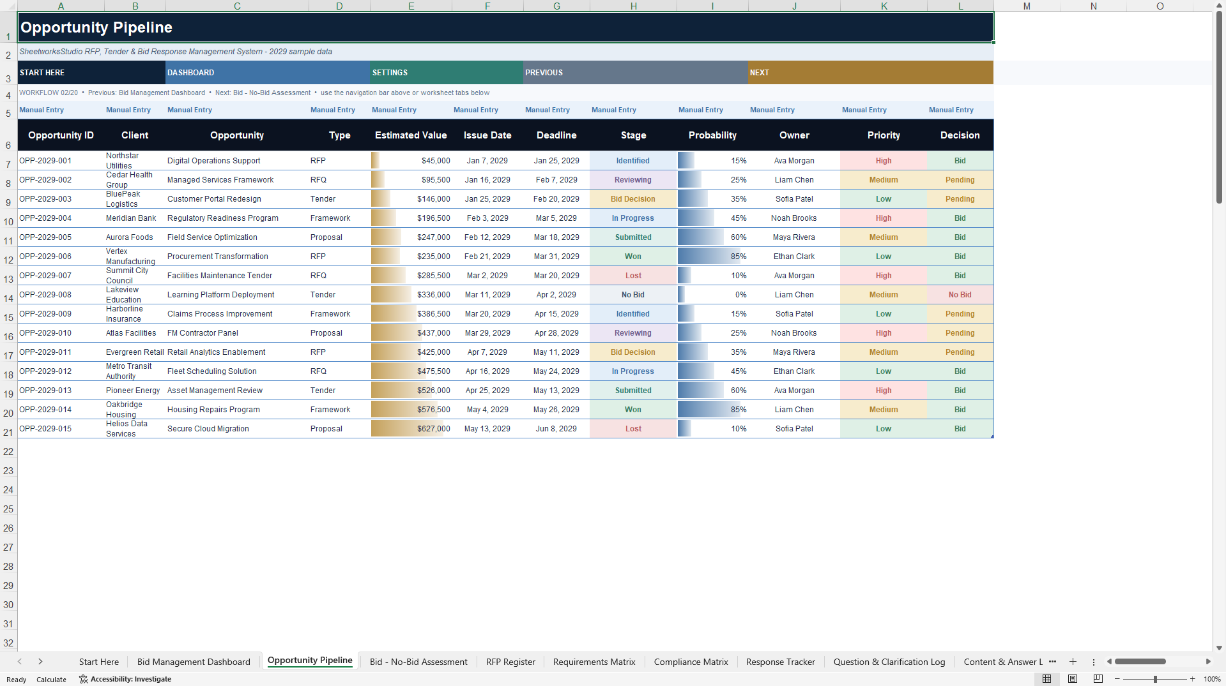Select row 14 header
This screenshot has width=1226, height=686.
coord(8,295)
